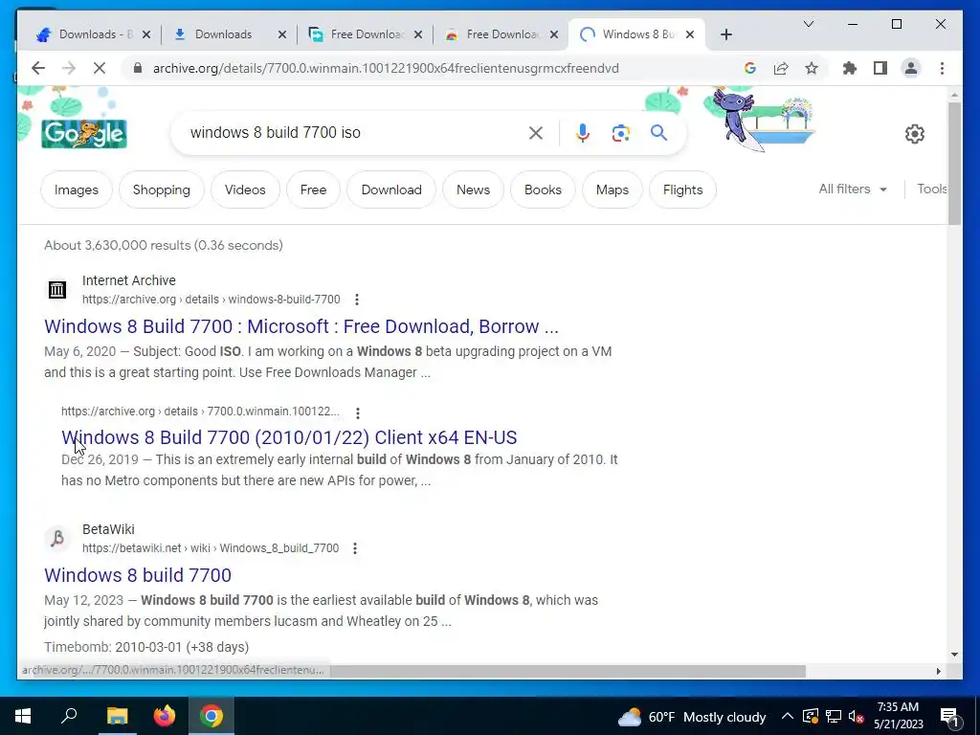
Task: Open Windows Start menu
Action: pos(23,716)
